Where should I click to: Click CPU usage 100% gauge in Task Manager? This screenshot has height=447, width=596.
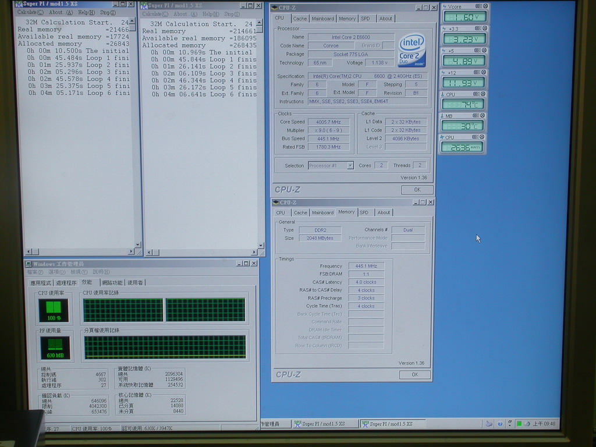point(54,310)
